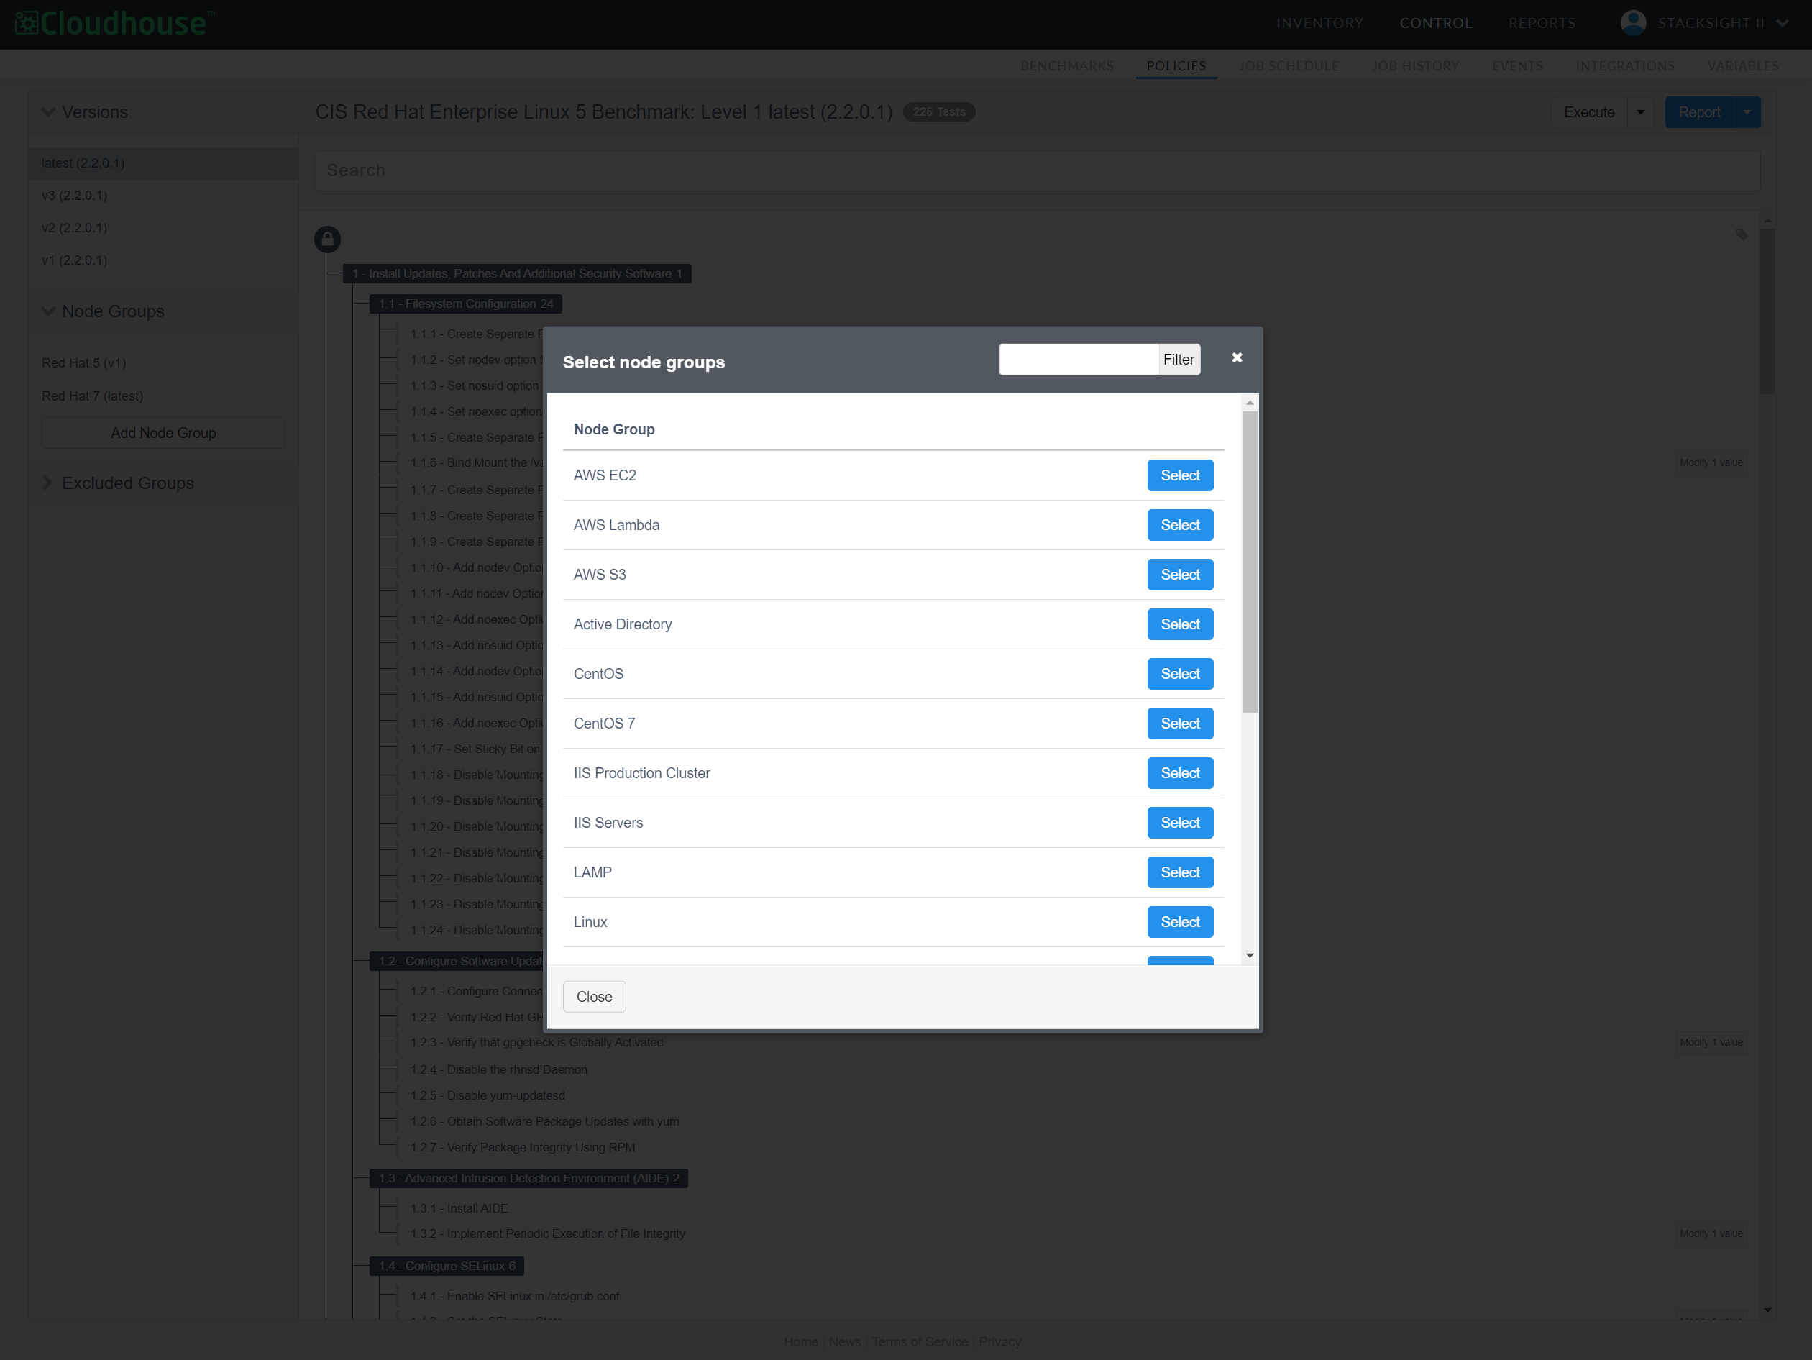Click tree node 1.1 - Filesystem Configuration

(x=465, y=304)
